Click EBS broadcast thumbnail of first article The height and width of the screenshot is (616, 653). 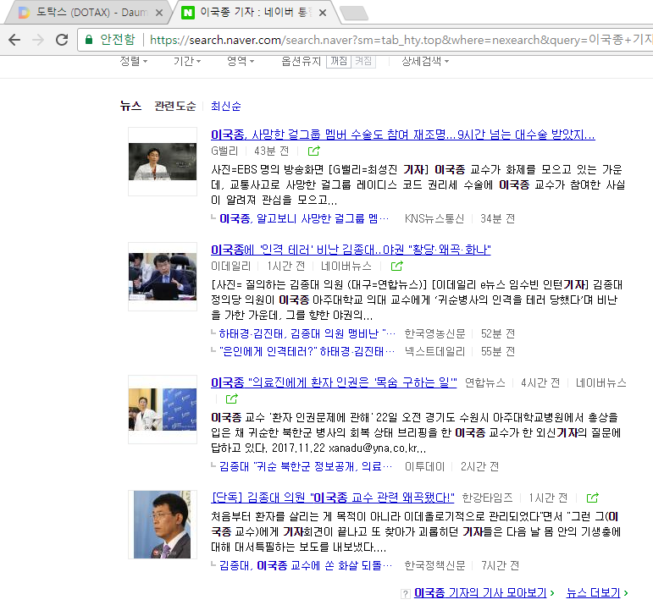click(163, 162)
